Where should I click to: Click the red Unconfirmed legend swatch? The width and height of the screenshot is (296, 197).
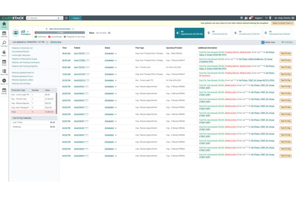tap(49, 37)
